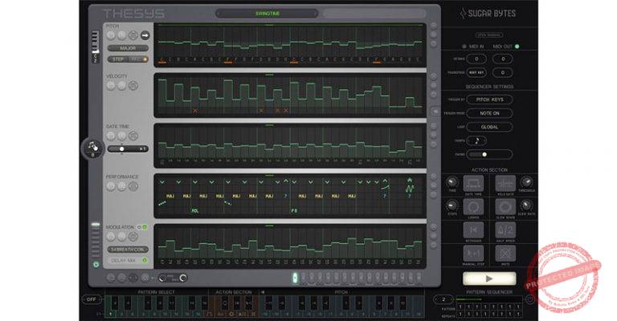
Task: Click the Manual Step action button
Action: (x=473, y=254)
